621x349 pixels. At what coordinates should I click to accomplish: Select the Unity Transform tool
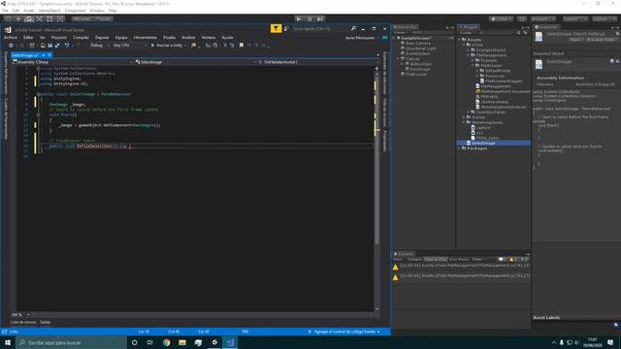point(59,19)
